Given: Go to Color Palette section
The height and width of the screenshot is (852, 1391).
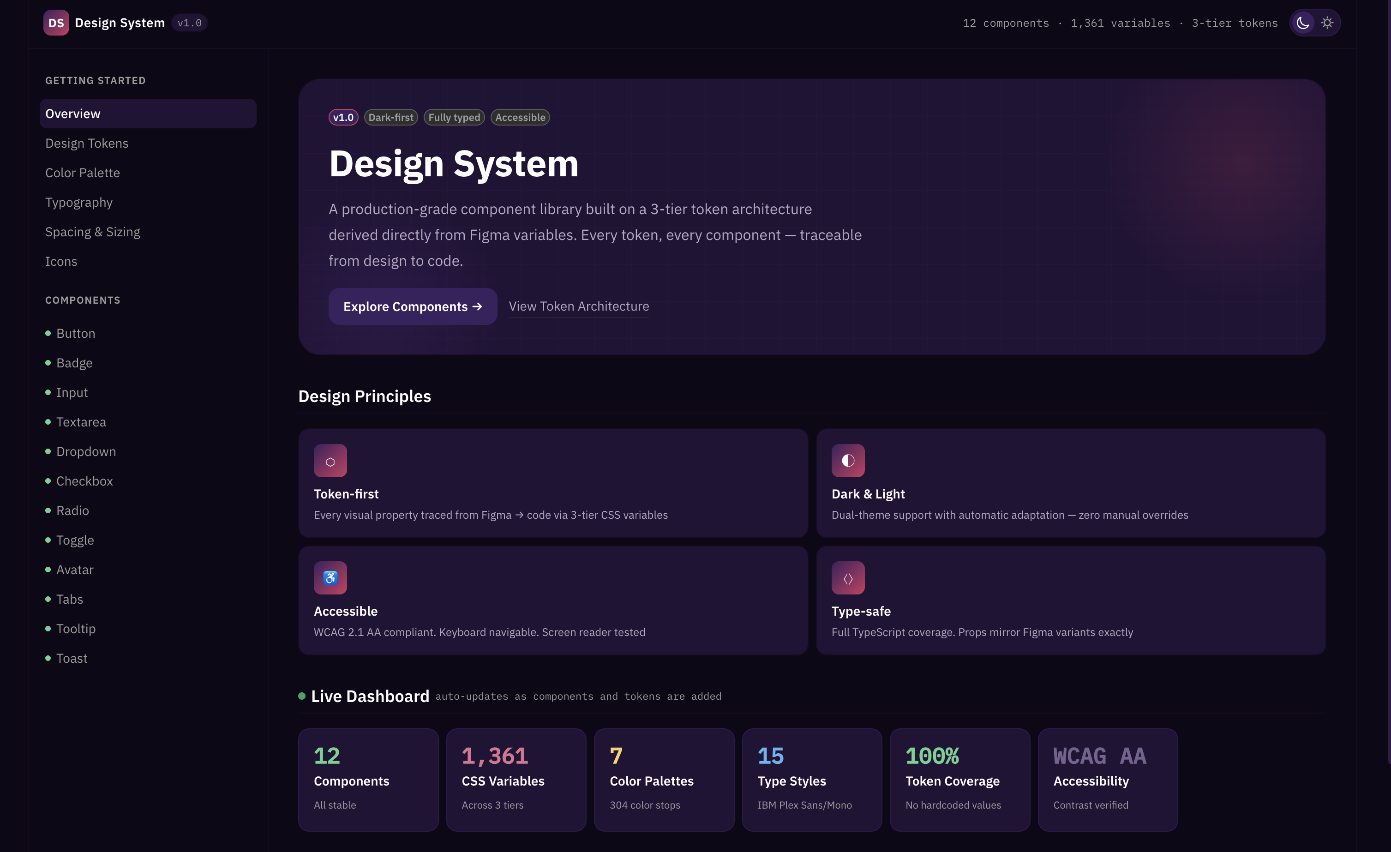Looking at the screenshot, I should 148,173.
